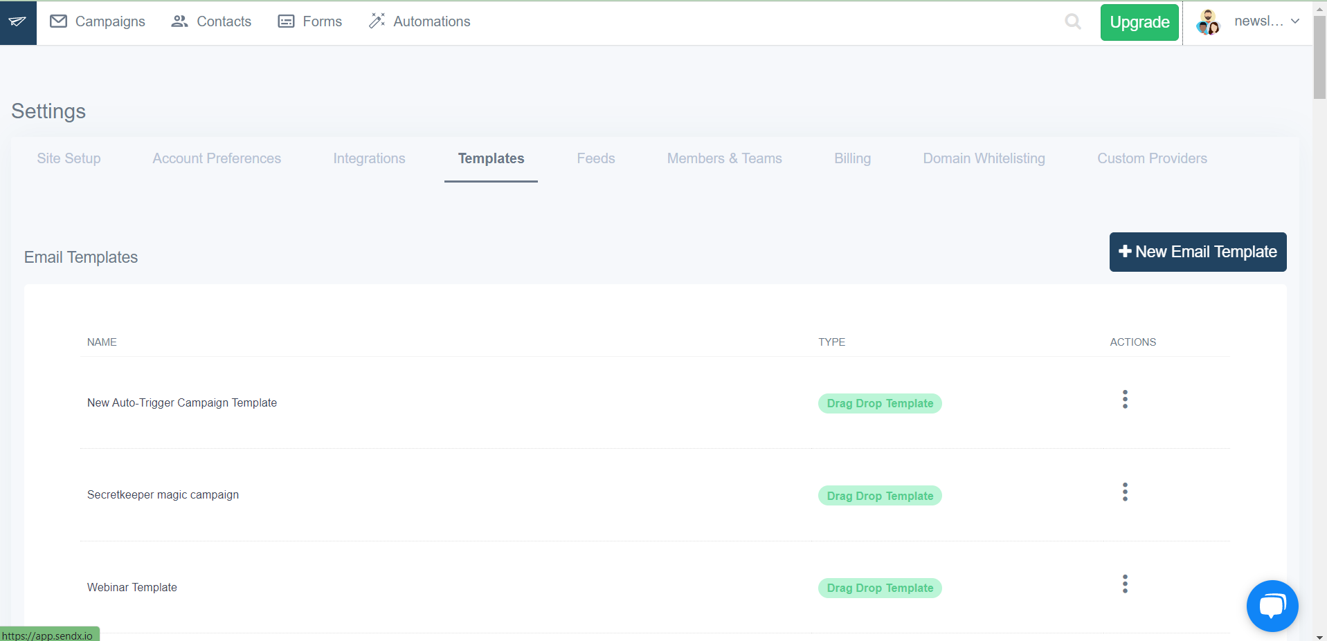This screenshot has height=641, width=1327.
Task: Click the Campaigns envelope icon
Action: [59, 21]
